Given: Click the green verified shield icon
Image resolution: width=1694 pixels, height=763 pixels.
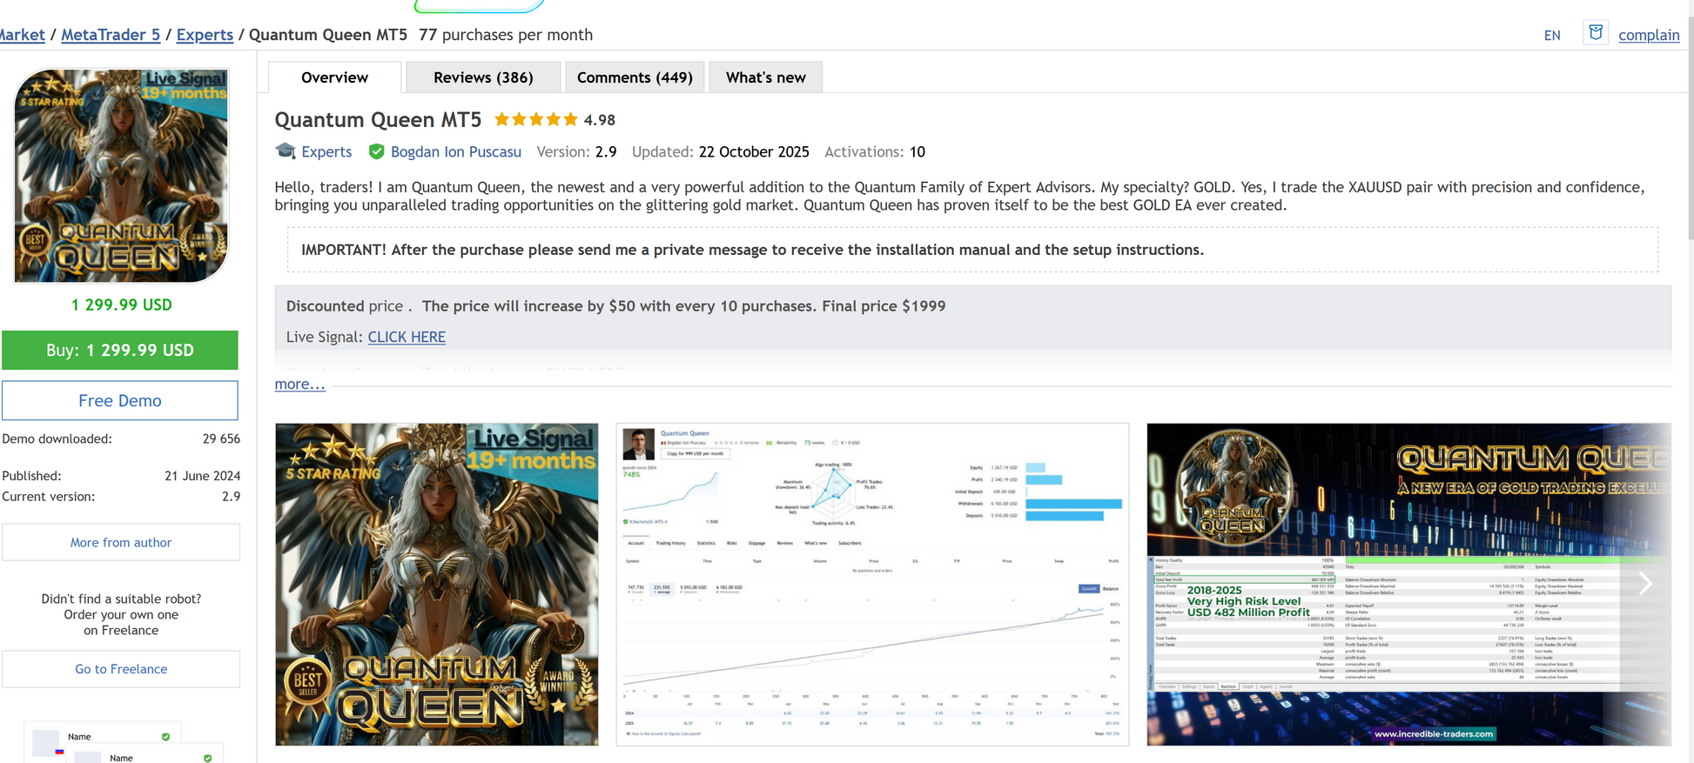Looking at the screenshot, I should tap(376, 151).
